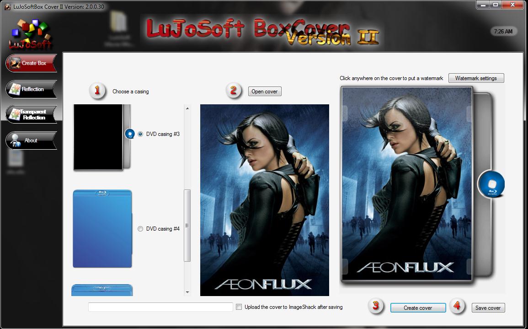Click the Save cover button
528x329 pixels.
click(488, 308)
